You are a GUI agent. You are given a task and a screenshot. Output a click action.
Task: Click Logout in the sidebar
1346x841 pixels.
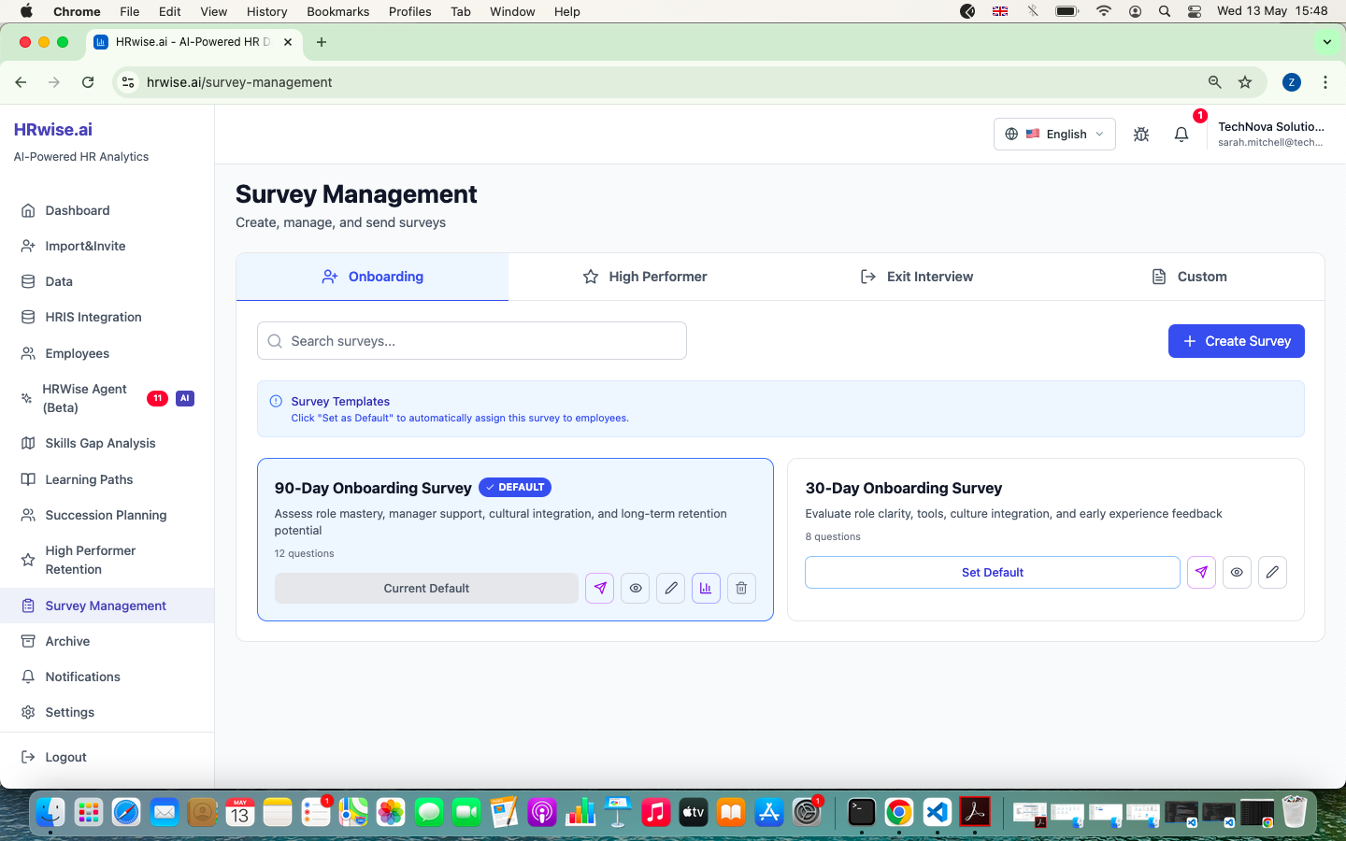click(x=107, y=758)
